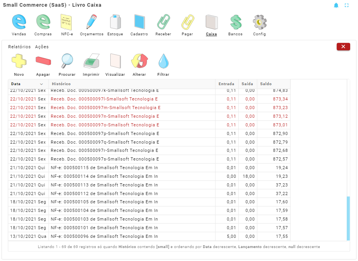Click the table vertical scrollbar
The image size is (358, 261).
[348, 218]
